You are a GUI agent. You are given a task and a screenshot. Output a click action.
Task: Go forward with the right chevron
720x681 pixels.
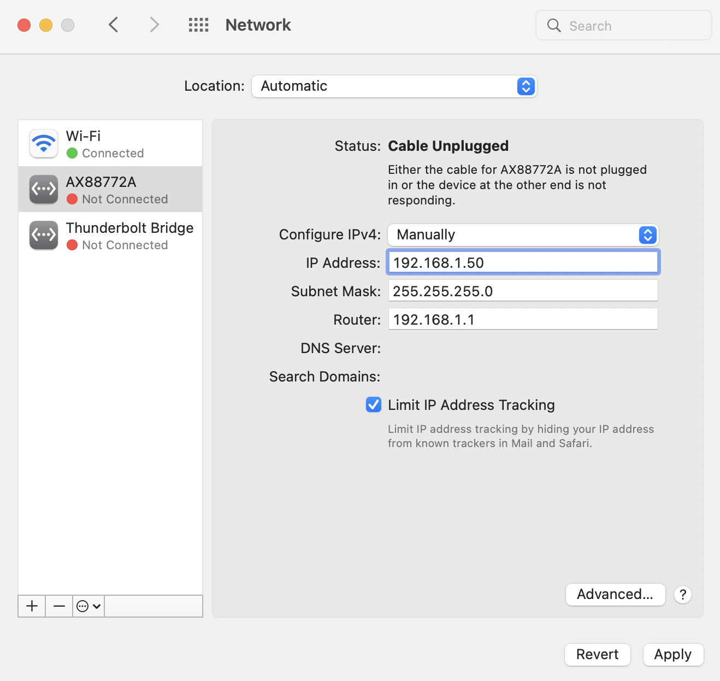click(x=155, y=25)
